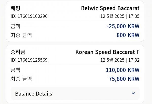Click the -25,000 KRW amount
This screenshot has height=104, width=152.
click(x=123, y=26)
